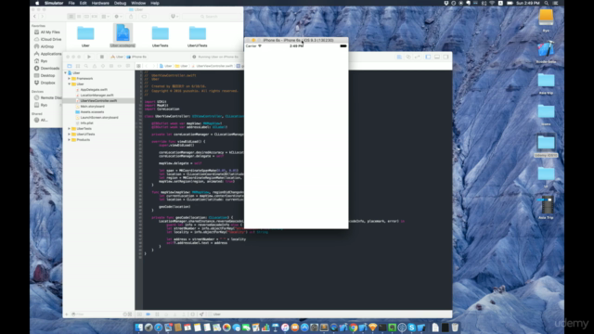This screenshot has width=594, height=334.
Task: Choose the iPhone 6s run destination
Action: click(x=136, y=57)
